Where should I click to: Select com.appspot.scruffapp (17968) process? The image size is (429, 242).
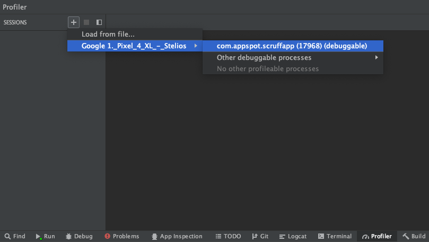(293, 46)
